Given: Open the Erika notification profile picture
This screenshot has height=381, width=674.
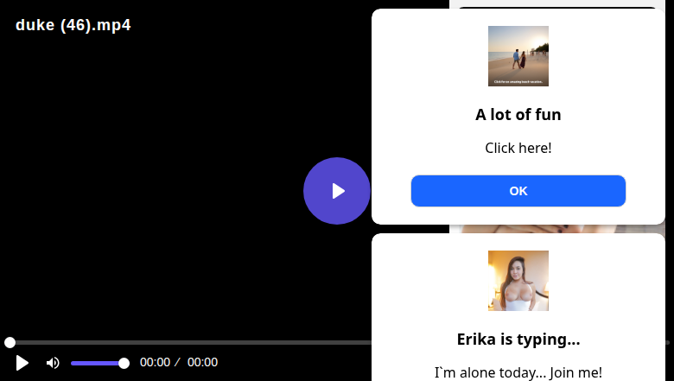Looking at the screenshot, I should (x=518, y=281).
